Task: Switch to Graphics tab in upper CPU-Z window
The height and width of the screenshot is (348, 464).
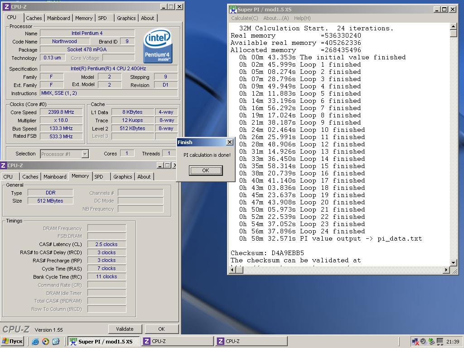Action: 126,18
